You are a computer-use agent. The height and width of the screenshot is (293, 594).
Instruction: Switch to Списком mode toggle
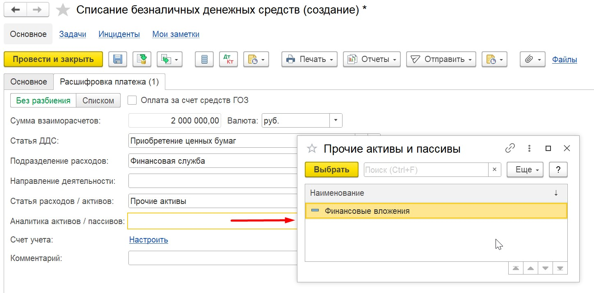pyautogui.click(x=98, y=101)
